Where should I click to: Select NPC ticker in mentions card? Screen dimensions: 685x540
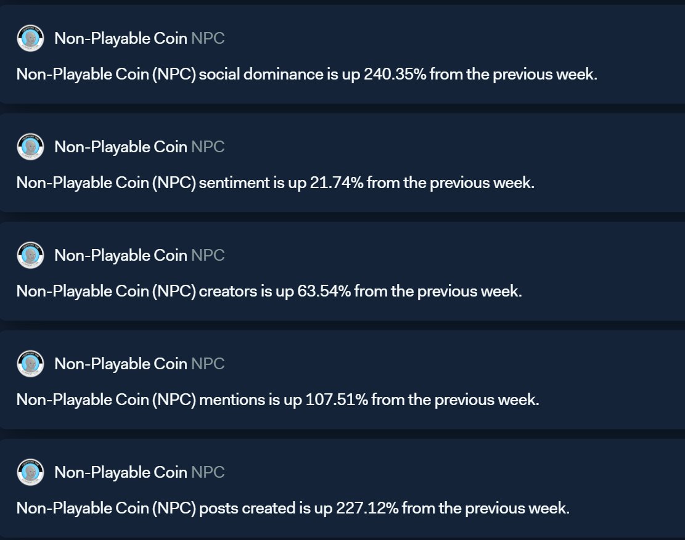click(x=208, y=364)
